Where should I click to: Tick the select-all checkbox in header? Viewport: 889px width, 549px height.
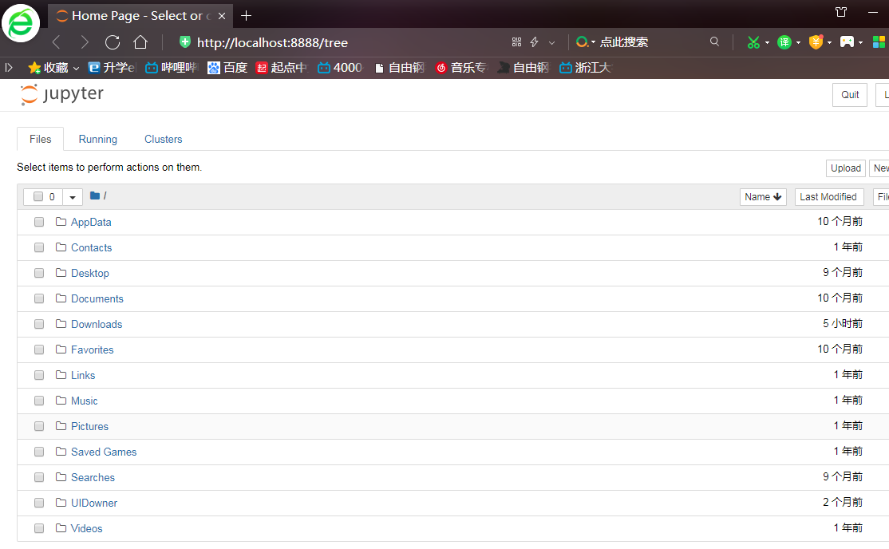click(38, 196)
